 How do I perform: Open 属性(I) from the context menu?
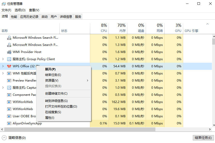tap(64, 118)
